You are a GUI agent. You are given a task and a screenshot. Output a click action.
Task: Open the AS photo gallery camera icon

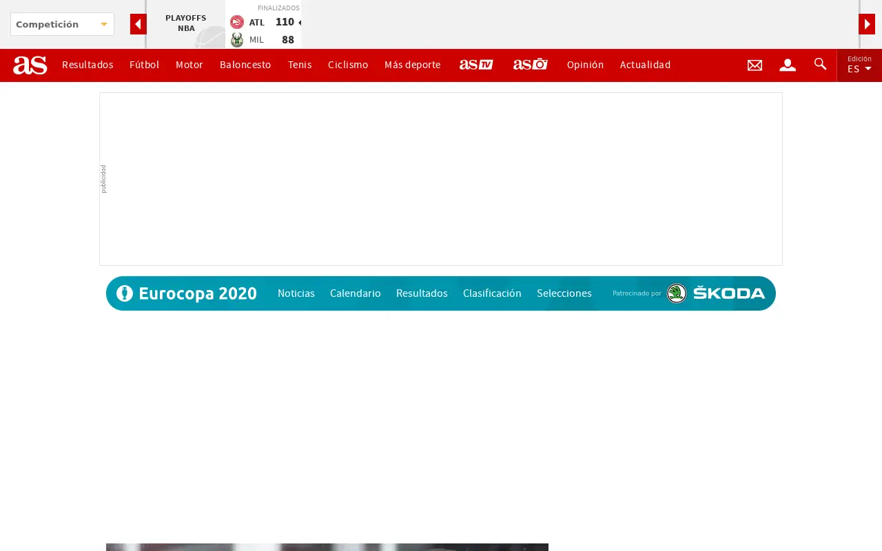click(x=531, y=65)
